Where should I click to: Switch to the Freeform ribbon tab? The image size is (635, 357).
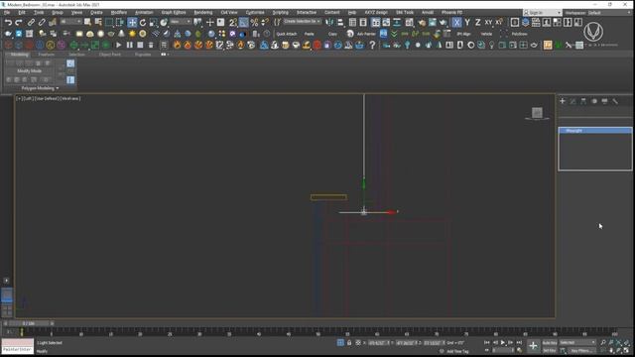(x=47, y=55)
